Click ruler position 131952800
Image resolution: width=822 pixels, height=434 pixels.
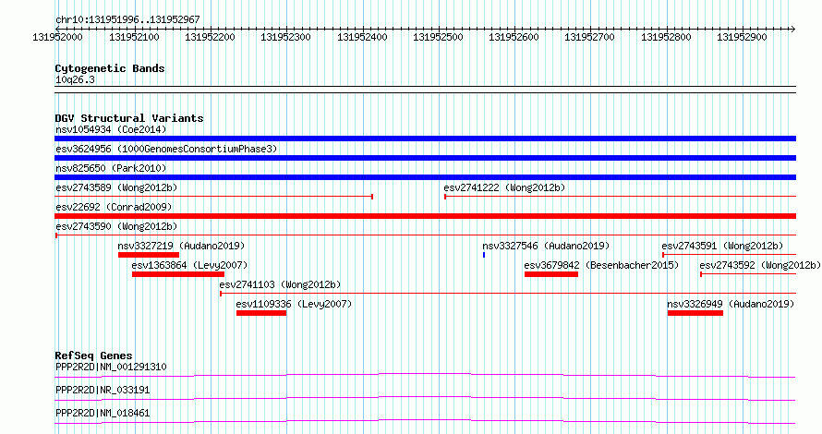[x=666, y=37]
